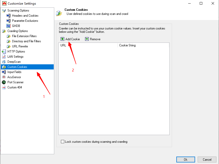Viewport: 219px width, 164px height.
Task: Discard changes with Cancel button
Action: (x=207, y=159)
